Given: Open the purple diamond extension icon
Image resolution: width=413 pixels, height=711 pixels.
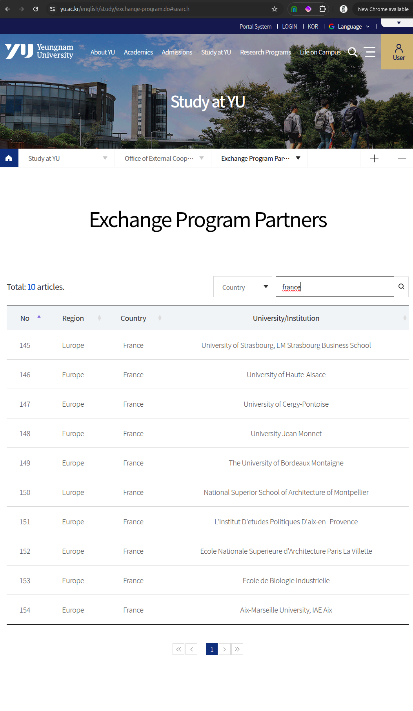Looking at the screenshot, I should click(308, 9).
